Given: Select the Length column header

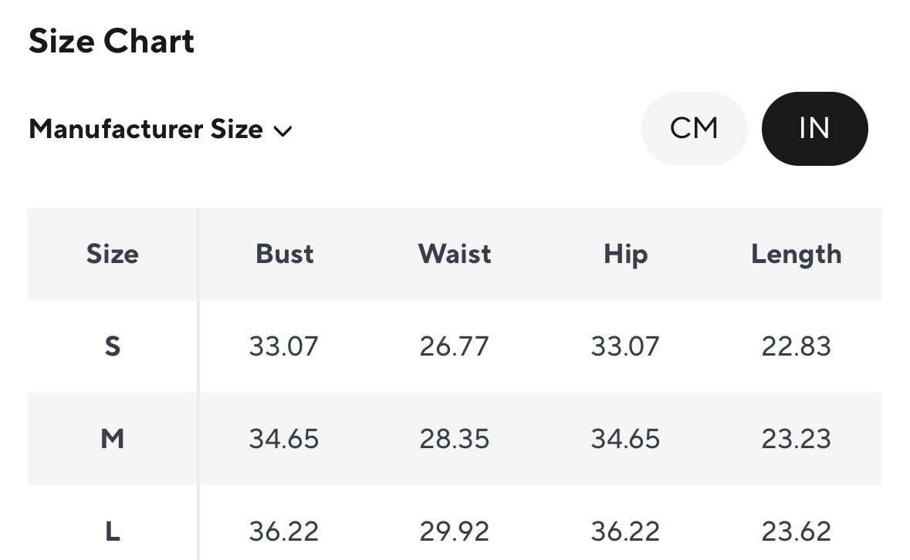Looking at the screenshot, I should (796, 254).
